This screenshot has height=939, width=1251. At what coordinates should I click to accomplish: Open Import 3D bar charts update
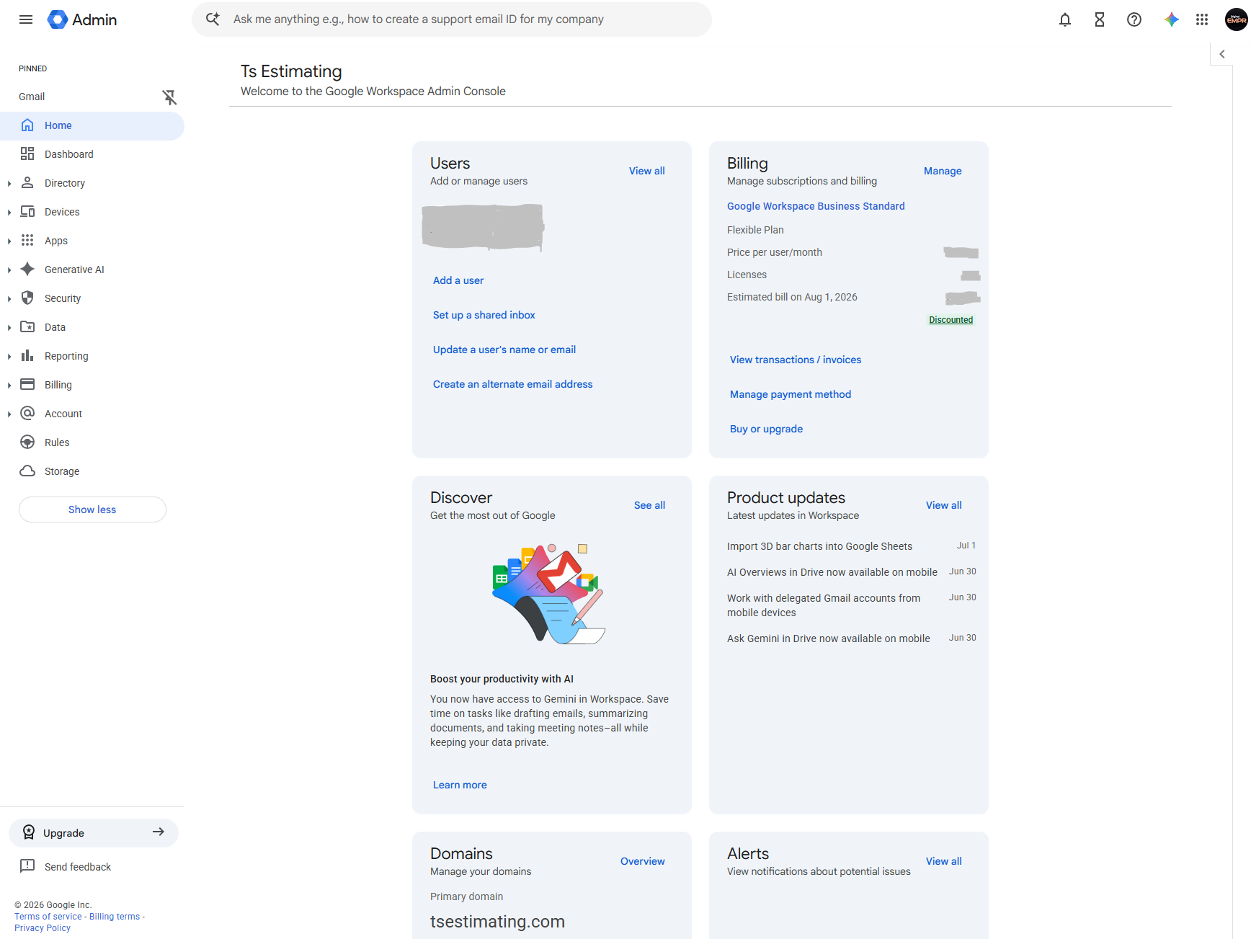point(819,546)
